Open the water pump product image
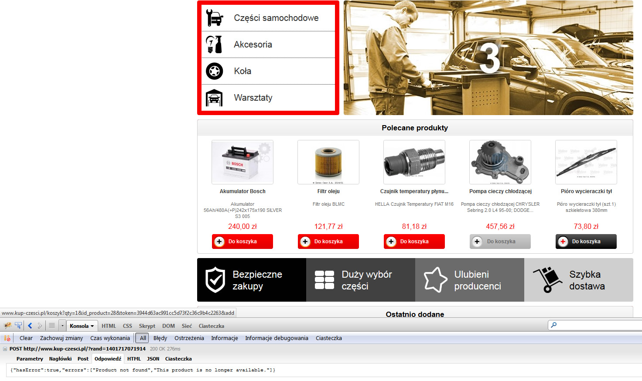 point(500,162)
